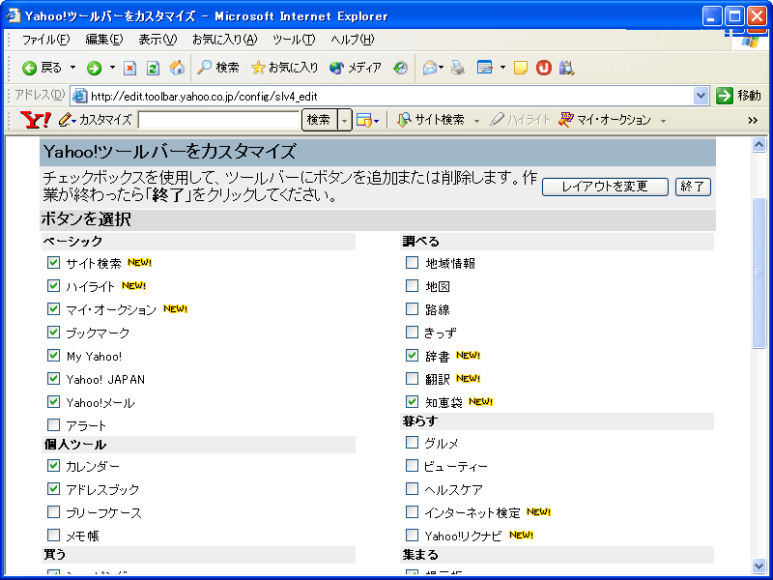The height and width of the screenshot is (580, 773).
Task: Check the メモ帳 checkbox
Action: pos(53,535)
